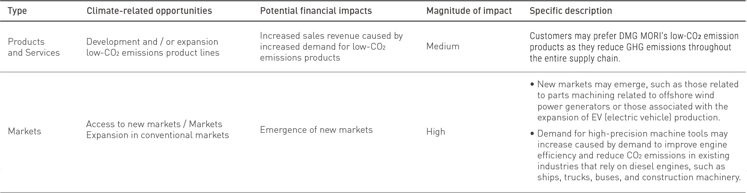
Task: Click the "Markets" type cell
Action: coord(24,131)
